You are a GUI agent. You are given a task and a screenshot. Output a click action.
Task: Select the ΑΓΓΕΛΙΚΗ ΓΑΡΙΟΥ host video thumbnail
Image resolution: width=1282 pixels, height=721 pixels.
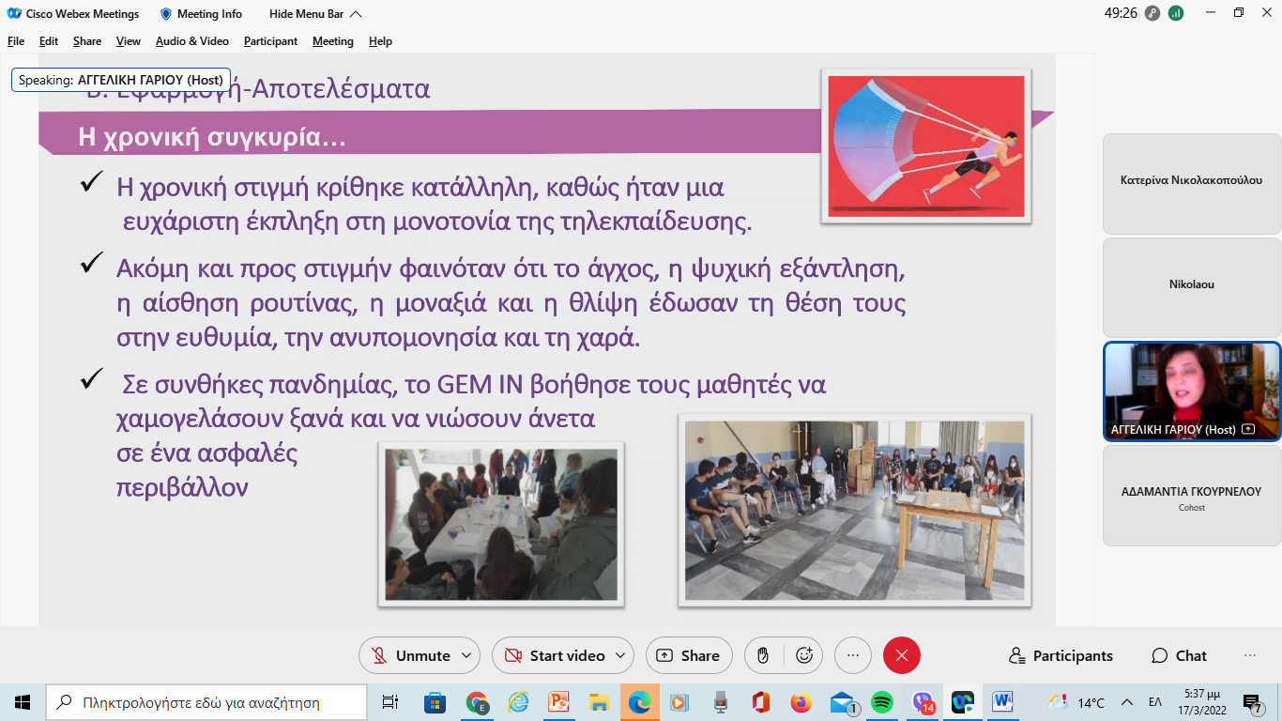click(x=1192, y=391)
